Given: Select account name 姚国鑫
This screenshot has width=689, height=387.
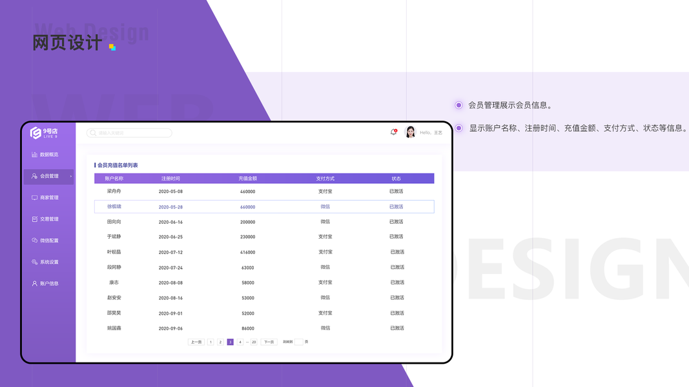Looking at the screenshot, I should coord(114,328).
